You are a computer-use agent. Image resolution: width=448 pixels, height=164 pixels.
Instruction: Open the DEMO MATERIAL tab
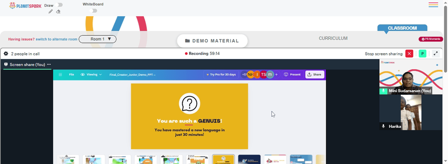coord(212,41)
